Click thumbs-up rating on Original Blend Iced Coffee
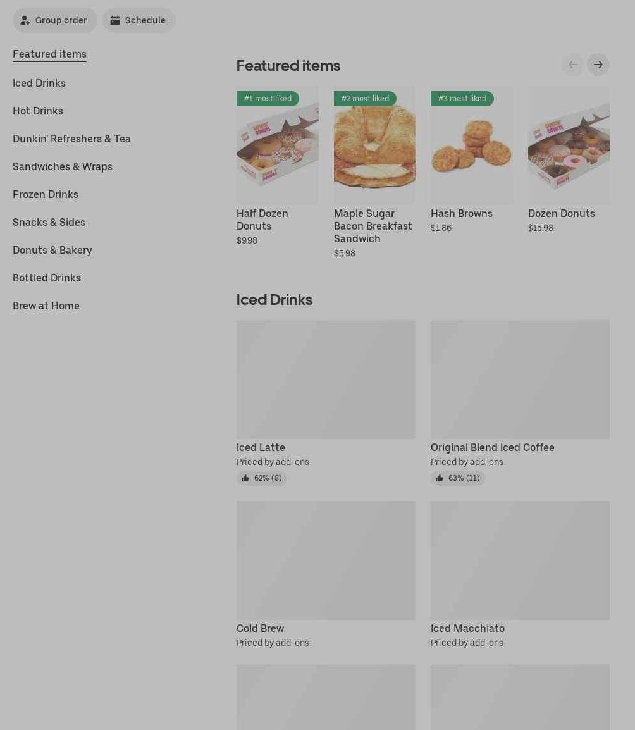Screen dimensions: 635x730 click(x=458, y=478)
